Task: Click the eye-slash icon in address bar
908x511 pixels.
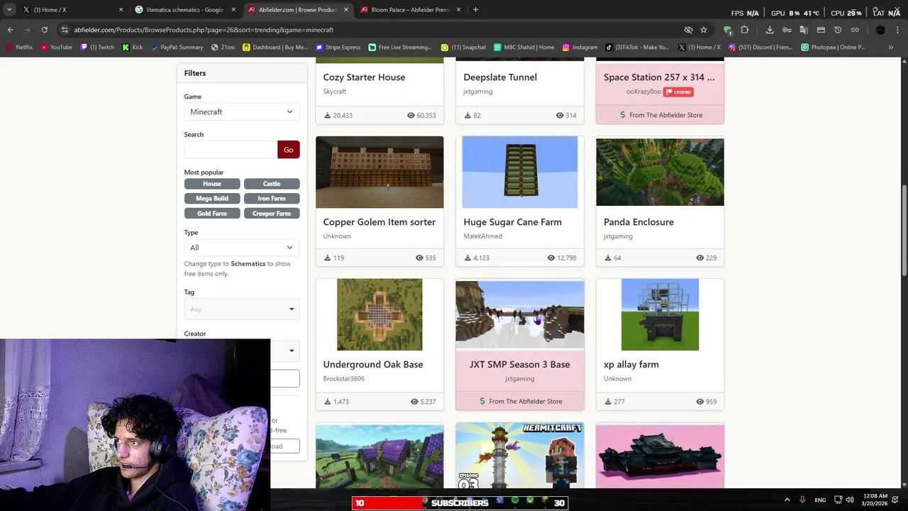Action: [x=688, y=30]
